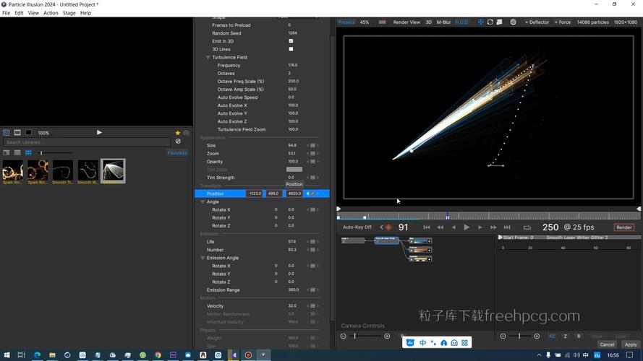The height and width of the screenshot is (361, 643).
Task: Click the camera snapshot icon beside the star
Action: [x=186, y=133]
